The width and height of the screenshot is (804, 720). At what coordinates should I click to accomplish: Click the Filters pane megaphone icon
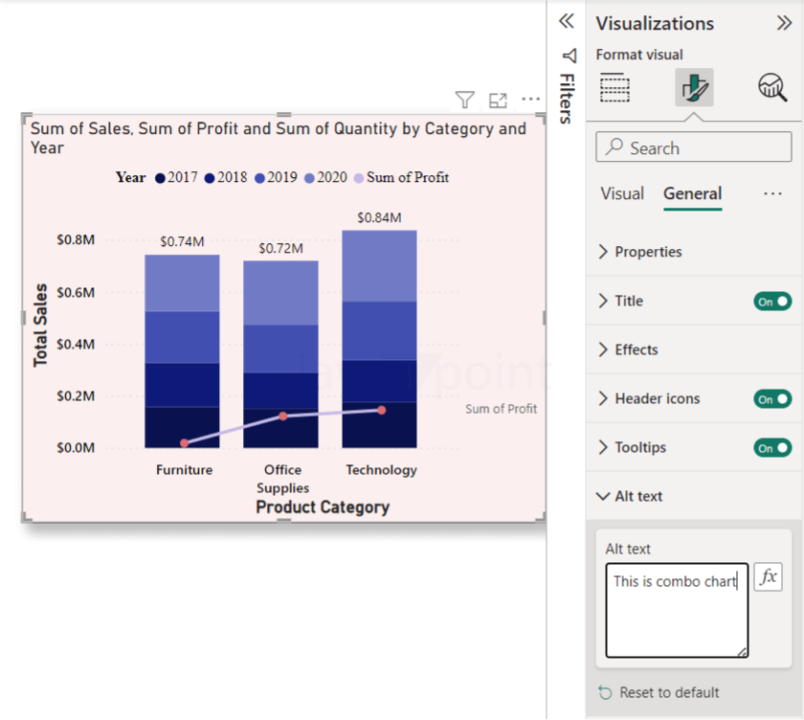[569, 56]
